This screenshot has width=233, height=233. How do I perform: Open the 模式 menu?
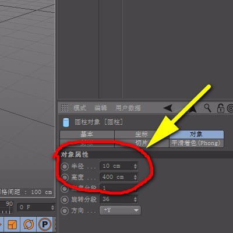coord(80,108)
